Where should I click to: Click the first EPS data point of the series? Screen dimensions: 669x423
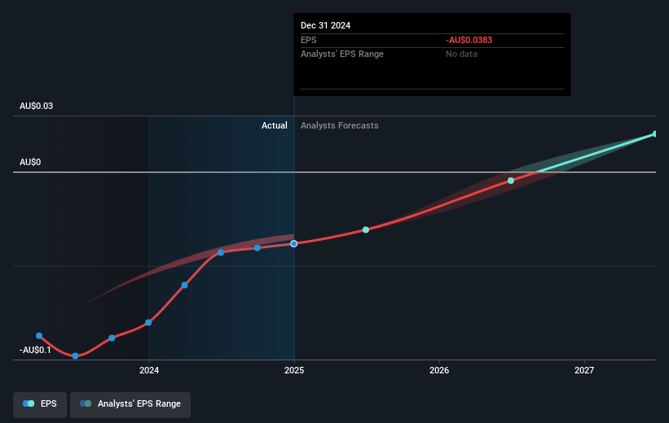pyautogui.click(x=39, y=336)
